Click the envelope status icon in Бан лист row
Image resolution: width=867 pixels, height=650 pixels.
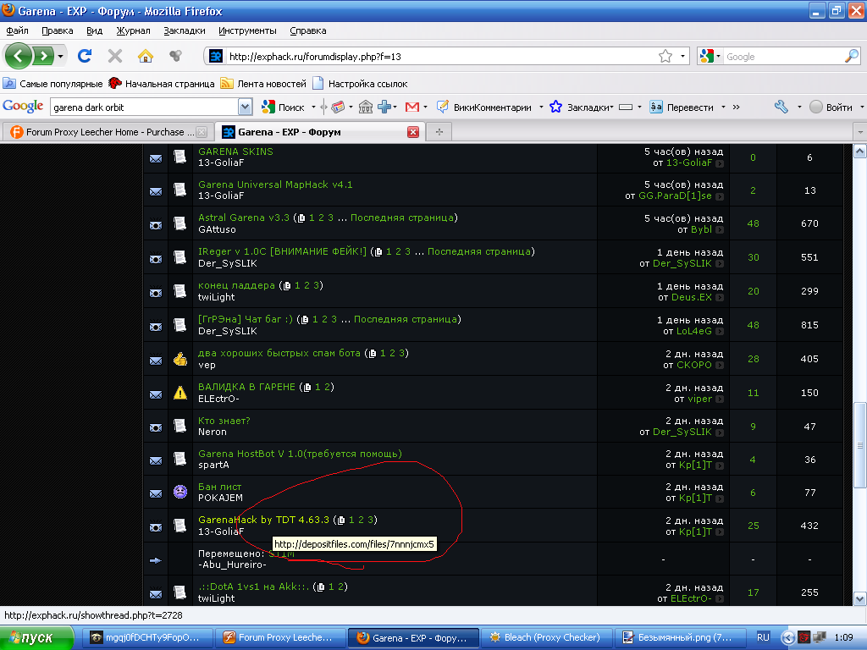click(156, 493)
